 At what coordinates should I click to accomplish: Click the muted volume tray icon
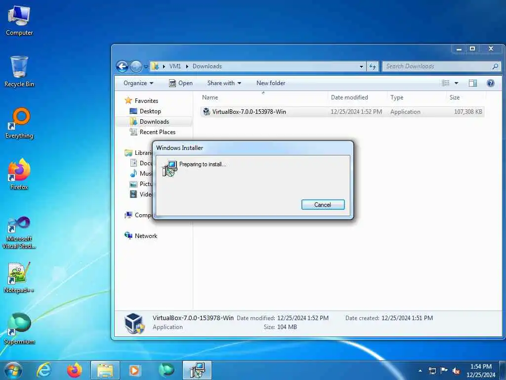point(456,371)
